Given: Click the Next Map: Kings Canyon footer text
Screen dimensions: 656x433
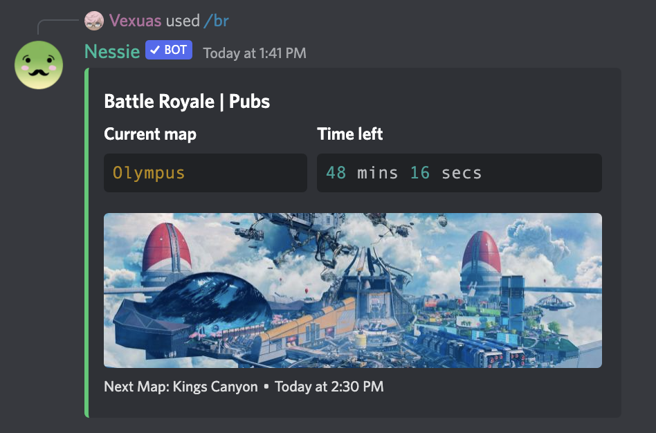Looking at the screenshot, I should point(181,387).
